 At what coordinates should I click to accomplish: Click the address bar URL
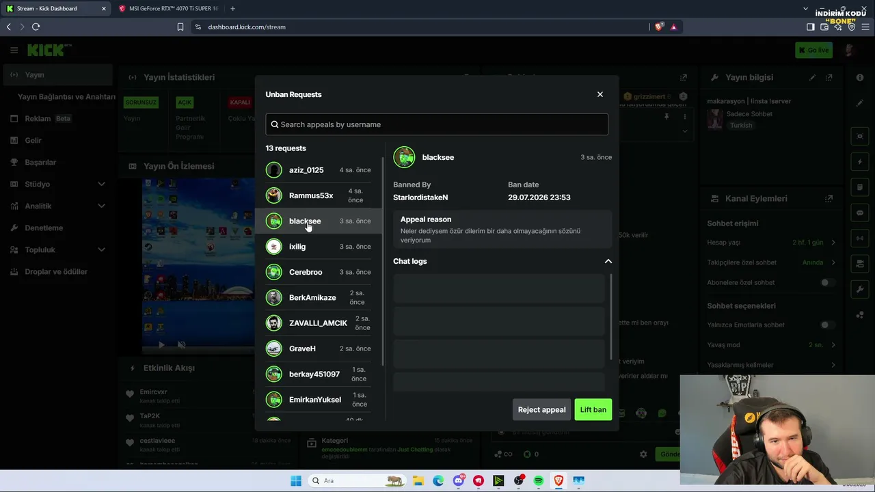247,27
